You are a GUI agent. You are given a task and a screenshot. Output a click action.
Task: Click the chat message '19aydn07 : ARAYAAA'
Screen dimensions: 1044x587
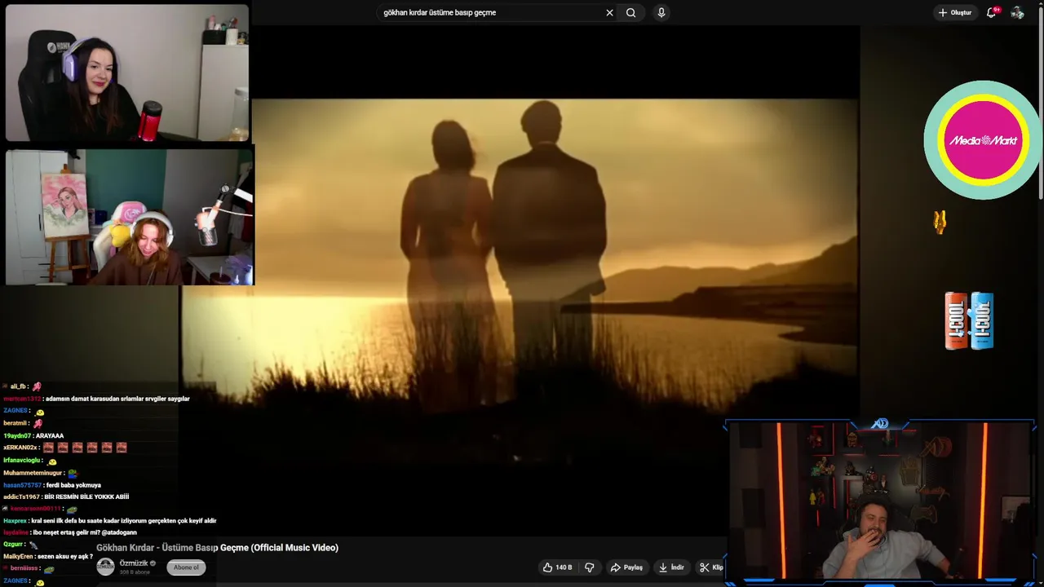(33, 435)
